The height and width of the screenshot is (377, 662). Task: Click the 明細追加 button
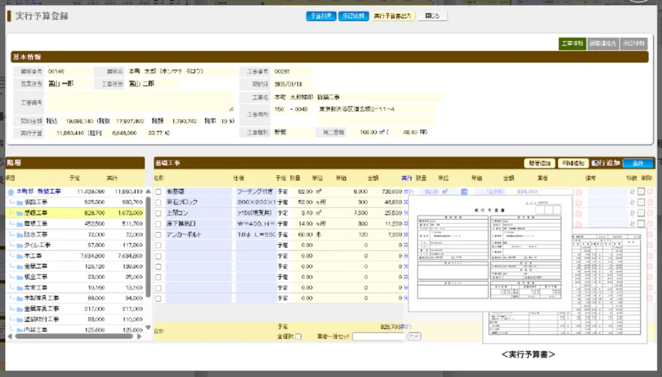point(573,163)
